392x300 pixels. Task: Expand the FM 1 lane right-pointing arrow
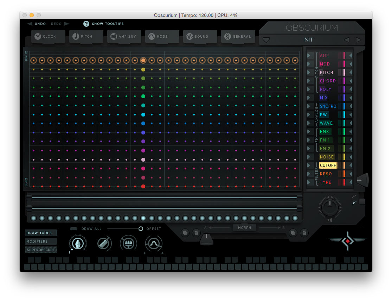[x=309, y=140]
